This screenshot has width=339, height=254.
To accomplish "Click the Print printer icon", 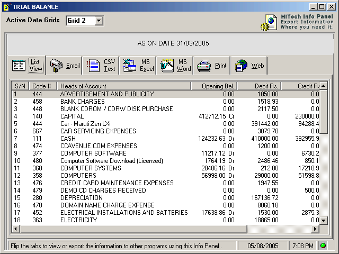I will point(204,66).
